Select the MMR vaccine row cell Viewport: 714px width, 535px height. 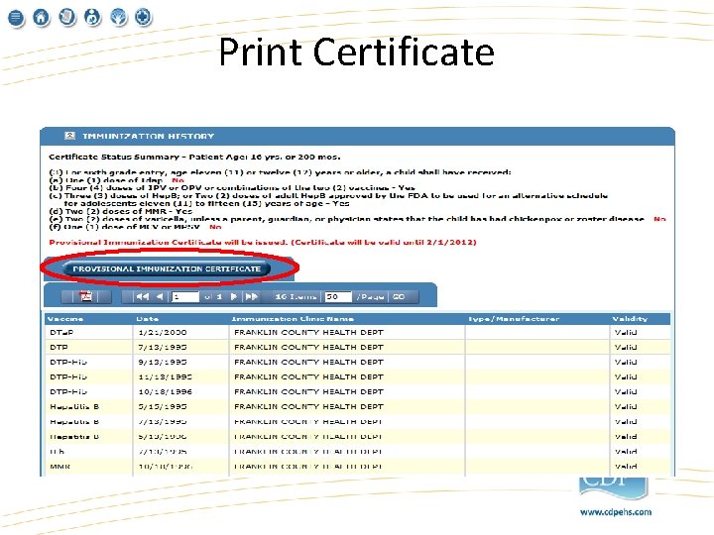point(59,467)
